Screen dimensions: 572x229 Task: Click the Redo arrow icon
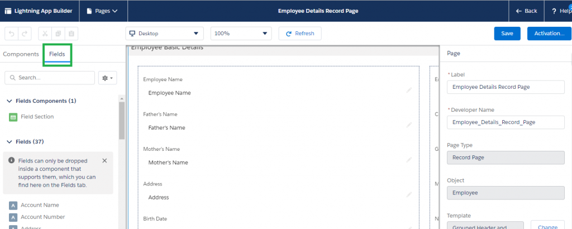tap(25, 34)
